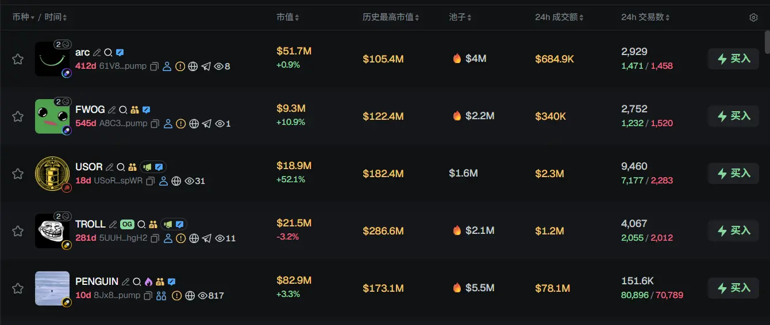Favorite the arc token with the star
Viewport: 770px width, 325px height.
pyautogui.click(x=18, y=59)
